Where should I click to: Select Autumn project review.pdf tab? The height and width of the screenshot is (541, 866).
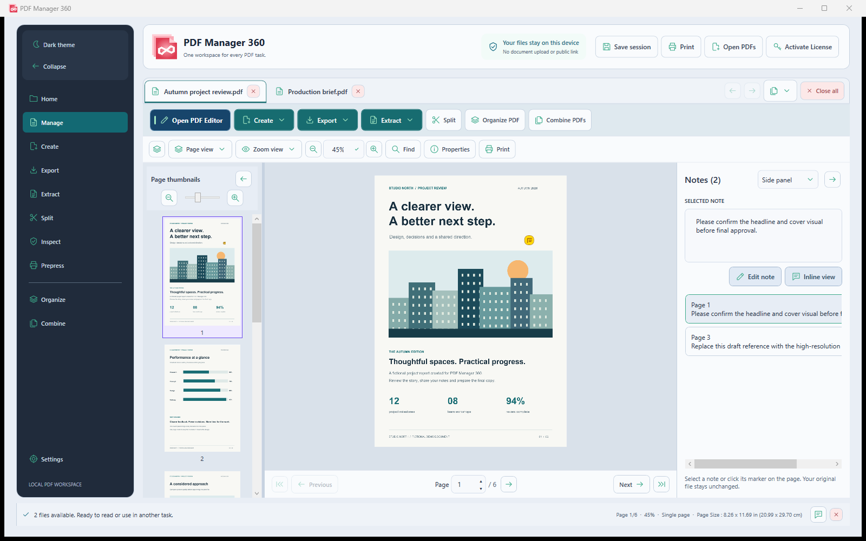point(203,92)
